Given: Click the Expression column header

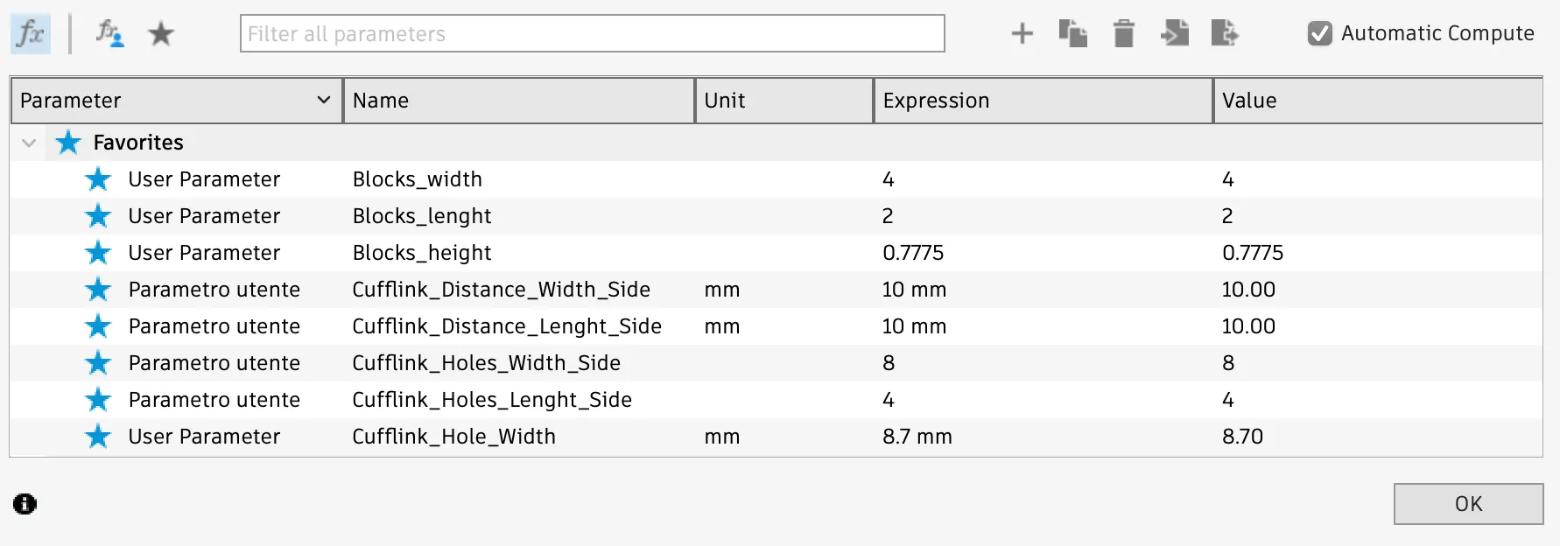Looking at the screenshot, I should [1044, 101].
